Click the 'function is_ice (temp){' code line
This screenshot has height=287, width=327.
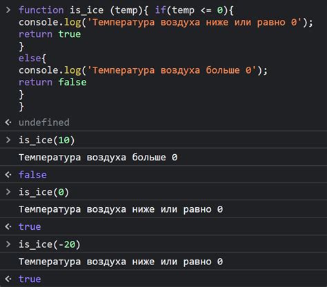[126, 10]
